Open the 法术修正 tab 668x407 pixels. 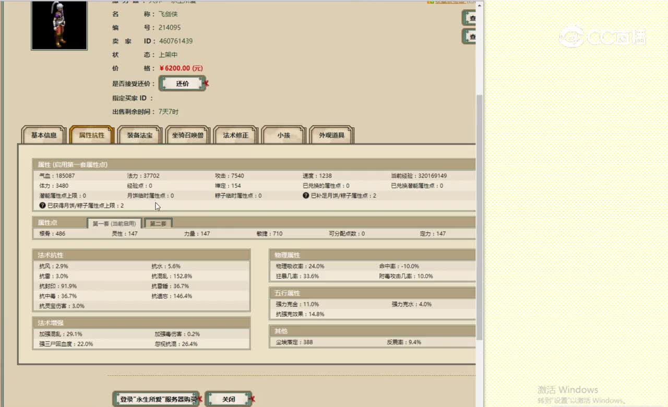point(236,135)
